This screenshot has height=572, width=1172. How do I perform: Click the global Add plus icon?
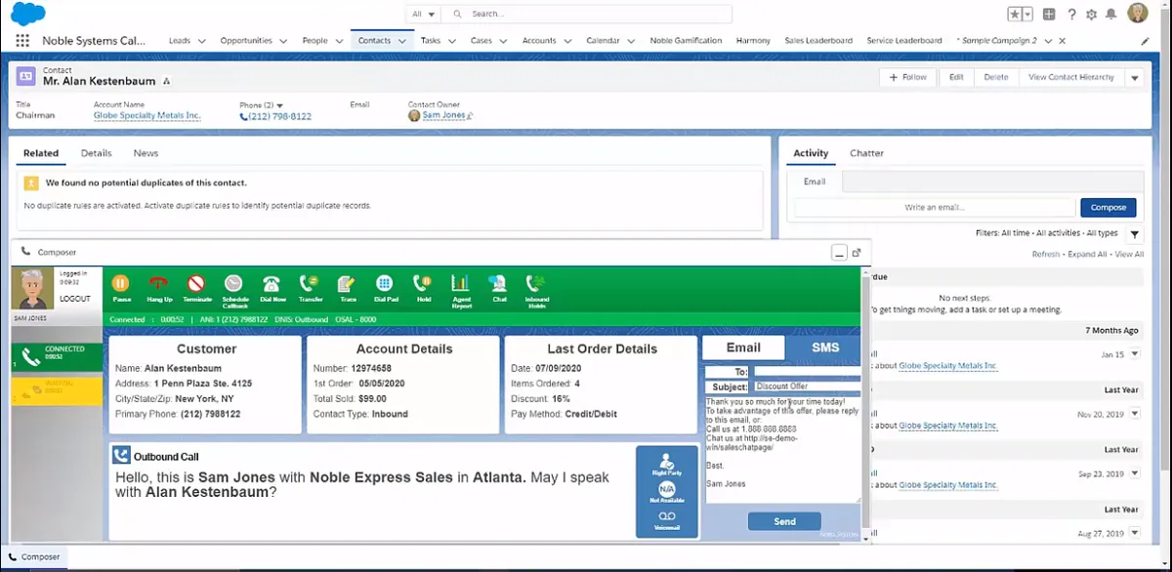pos(1049,14)
